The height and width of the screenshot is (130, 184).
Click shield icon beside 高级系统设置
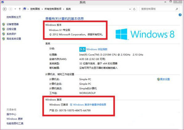pos(4,39)
